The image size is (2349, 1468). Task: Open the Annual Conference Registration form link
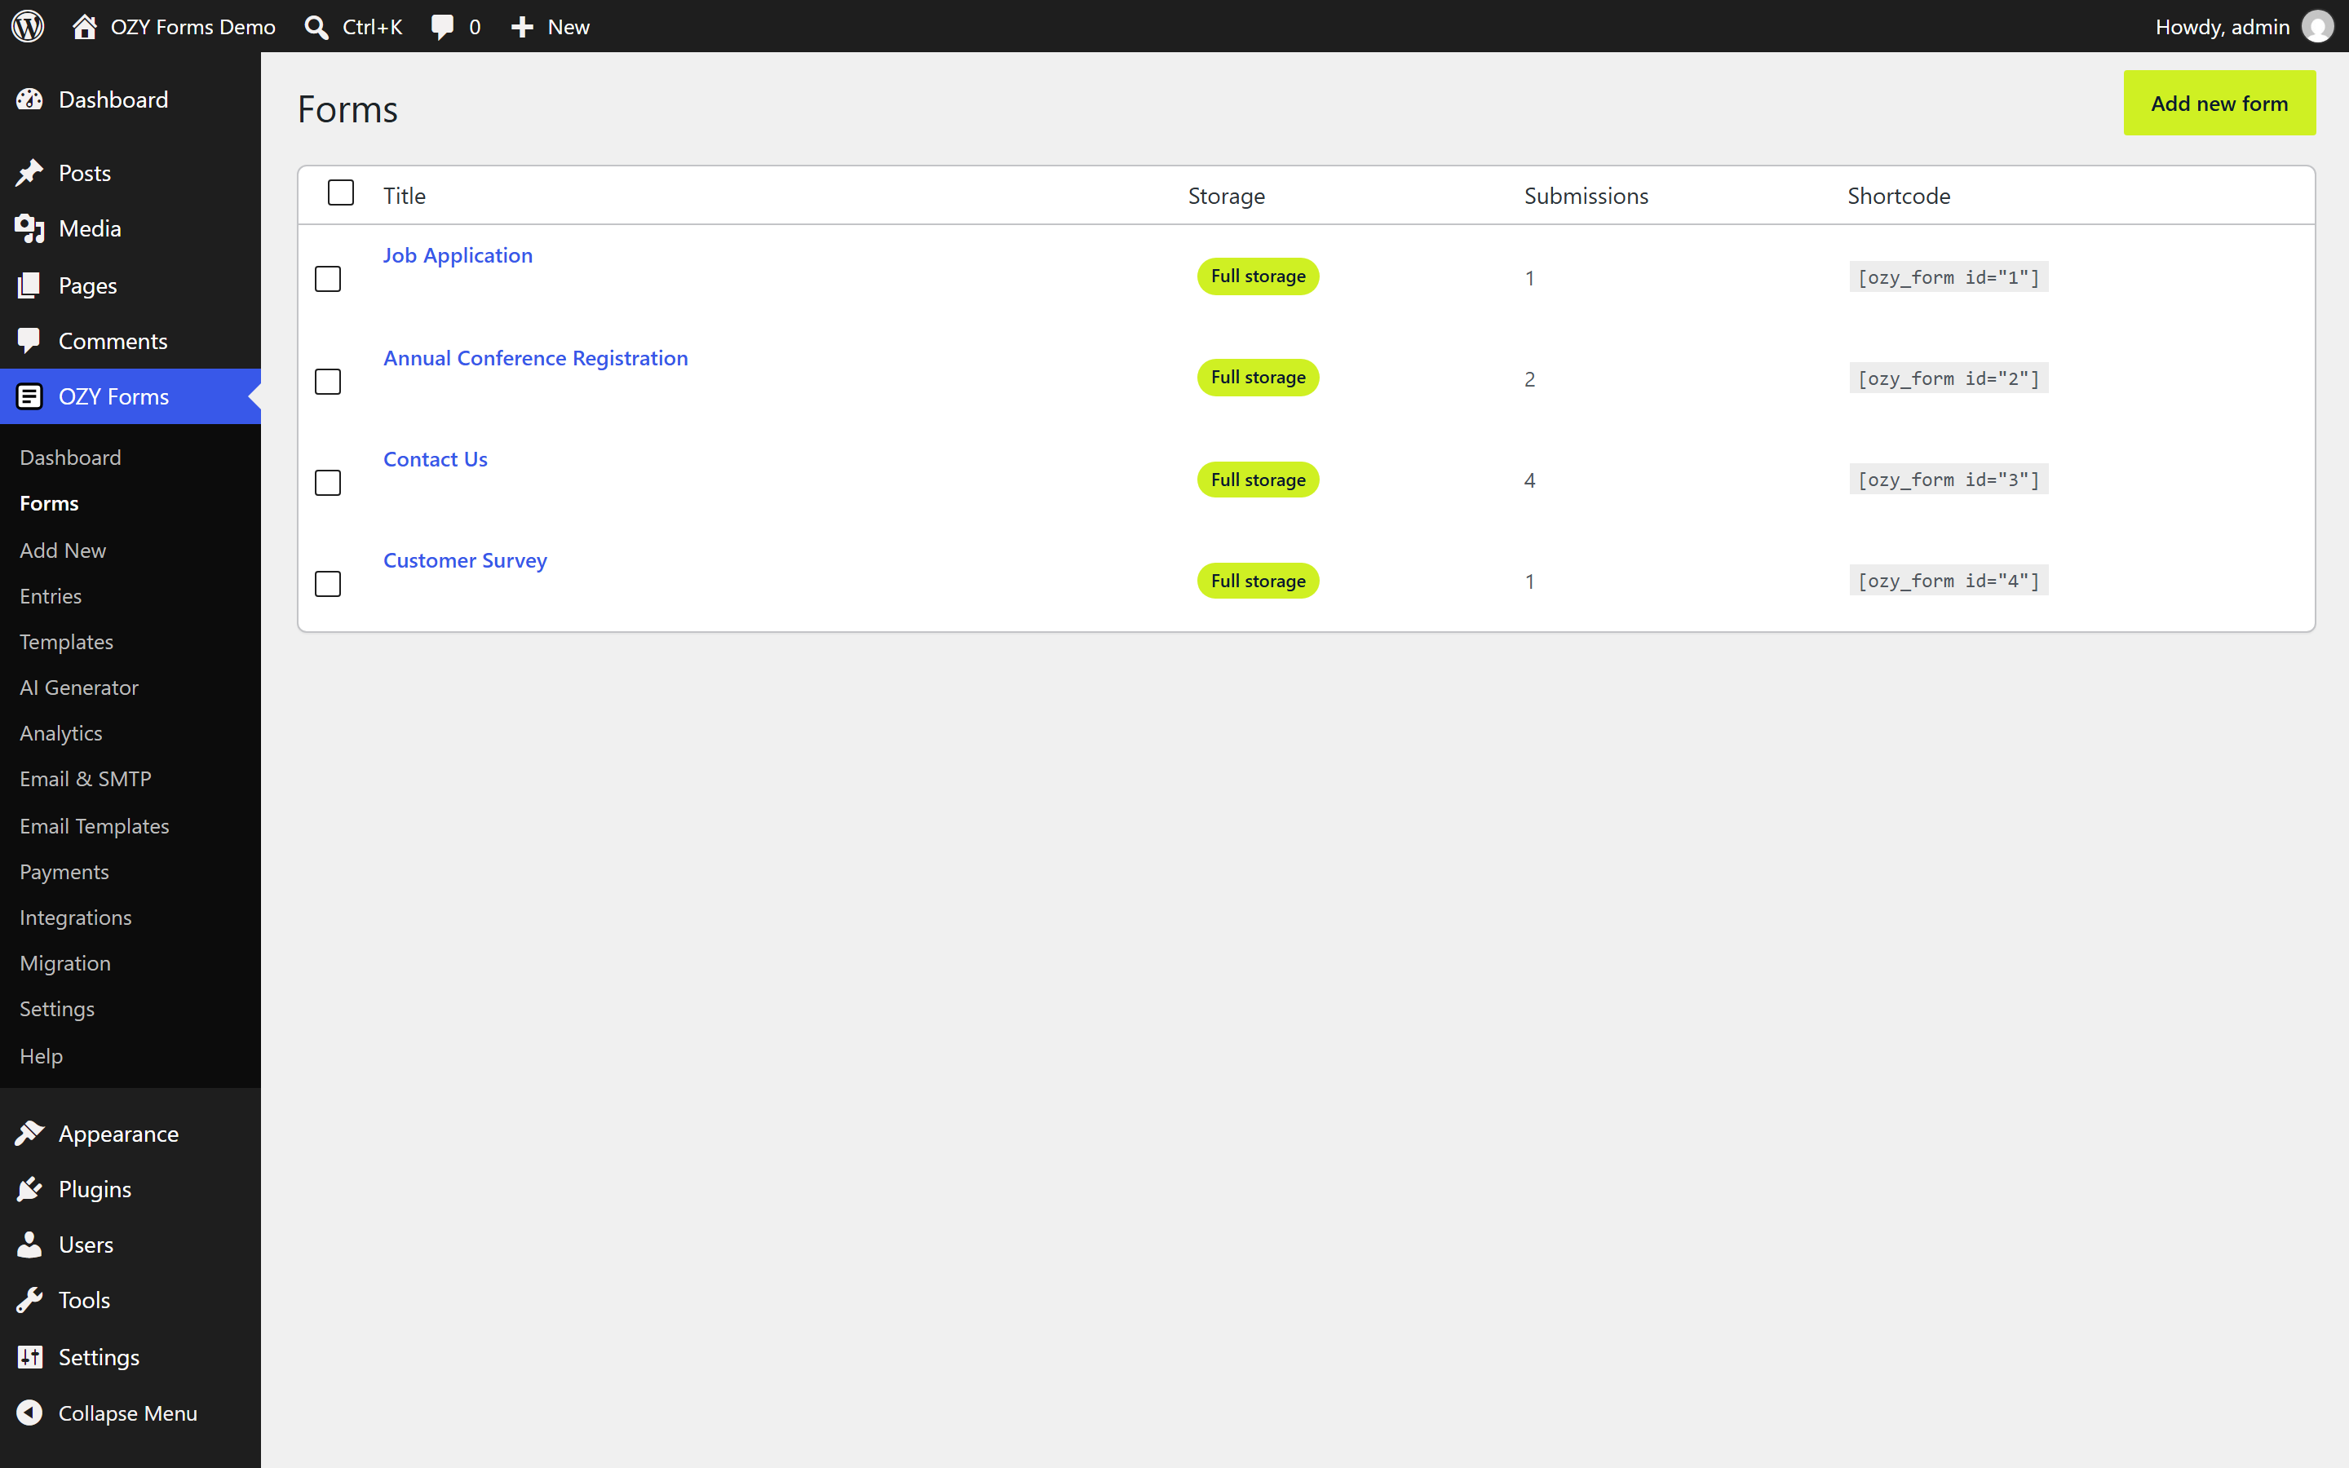pos(535,357)
